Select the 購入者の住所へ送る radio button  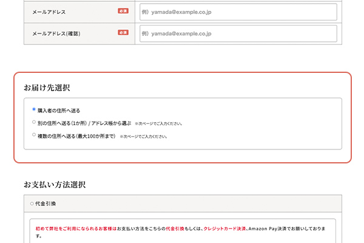point(34,110)
